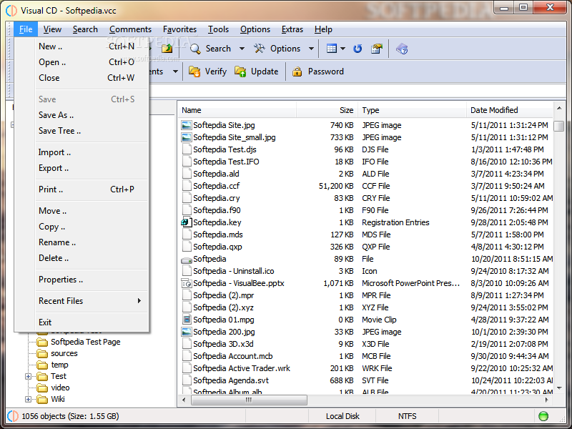This screenshot has height=429, width=572.
Task: Click the Softpedia - VisualBee.pptx file icon
Action: (x=187, y=283)
